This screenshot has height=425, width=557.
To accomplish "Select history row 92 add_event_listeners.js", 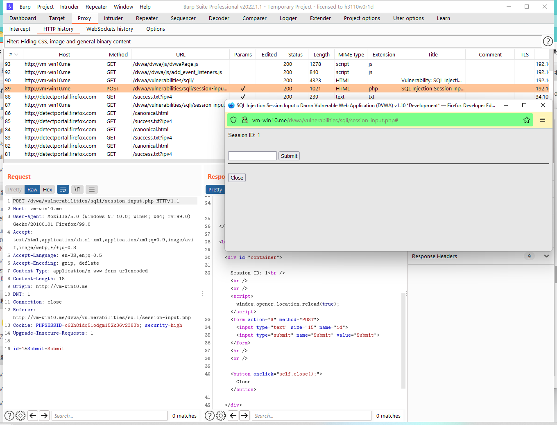I will (276, 72).
